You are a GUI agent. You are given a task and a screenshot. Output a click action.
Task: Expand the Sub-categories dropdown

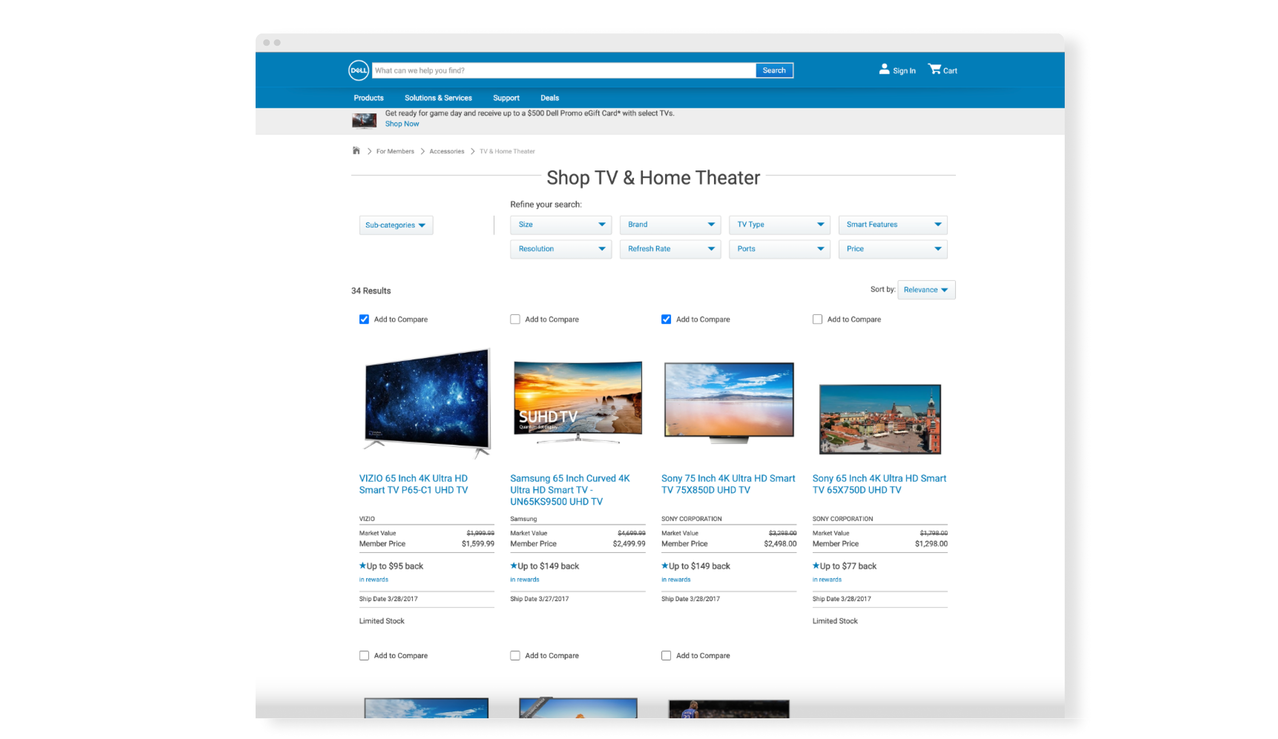pyautogui.click(x=396, y=225)
